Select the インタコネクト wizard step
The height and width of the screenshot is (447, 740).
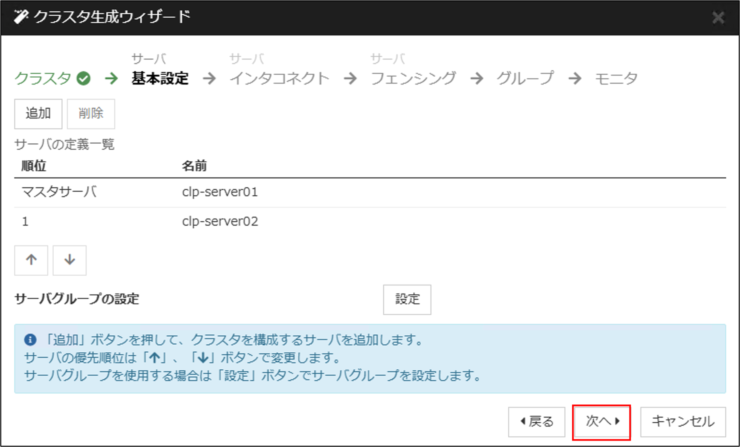pos(280,78)
